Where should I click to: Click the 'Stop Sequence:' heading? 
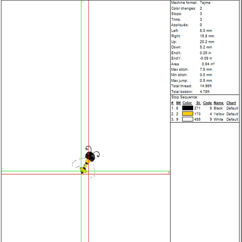tap(184, 97)
